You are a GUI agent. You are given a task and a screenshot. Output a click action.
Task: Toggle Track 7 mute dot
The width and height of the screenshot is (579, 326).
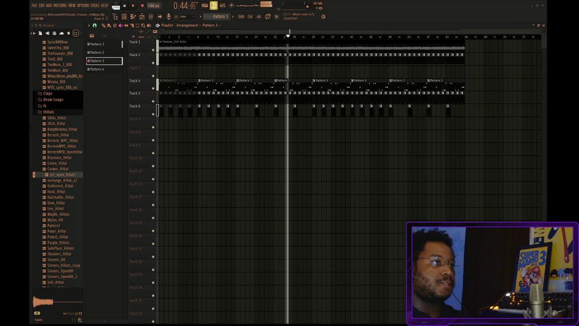[153, 127]
